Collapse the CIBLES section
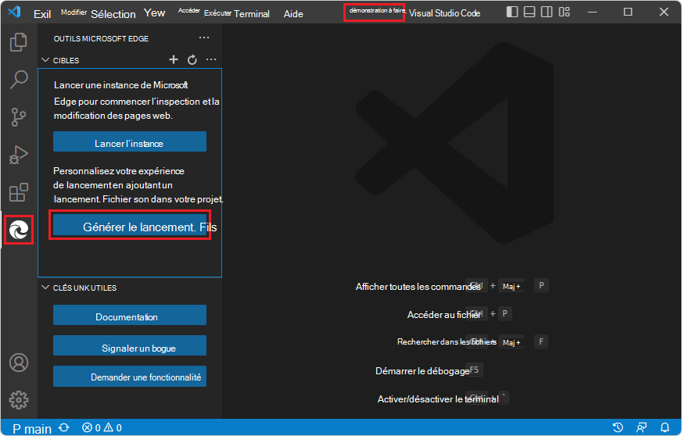682x436 pixels. coord(45,60)
